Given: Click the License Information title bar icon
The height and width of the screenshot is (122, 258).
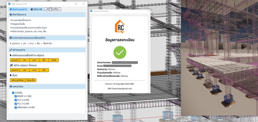Looking at the screenshot, I should [x=91, y=11].
